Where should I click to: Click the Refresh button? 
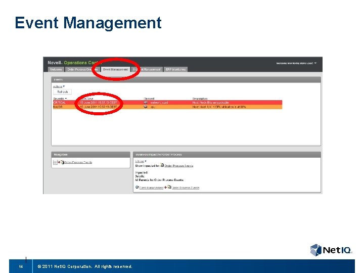click(x=63, y=92)
